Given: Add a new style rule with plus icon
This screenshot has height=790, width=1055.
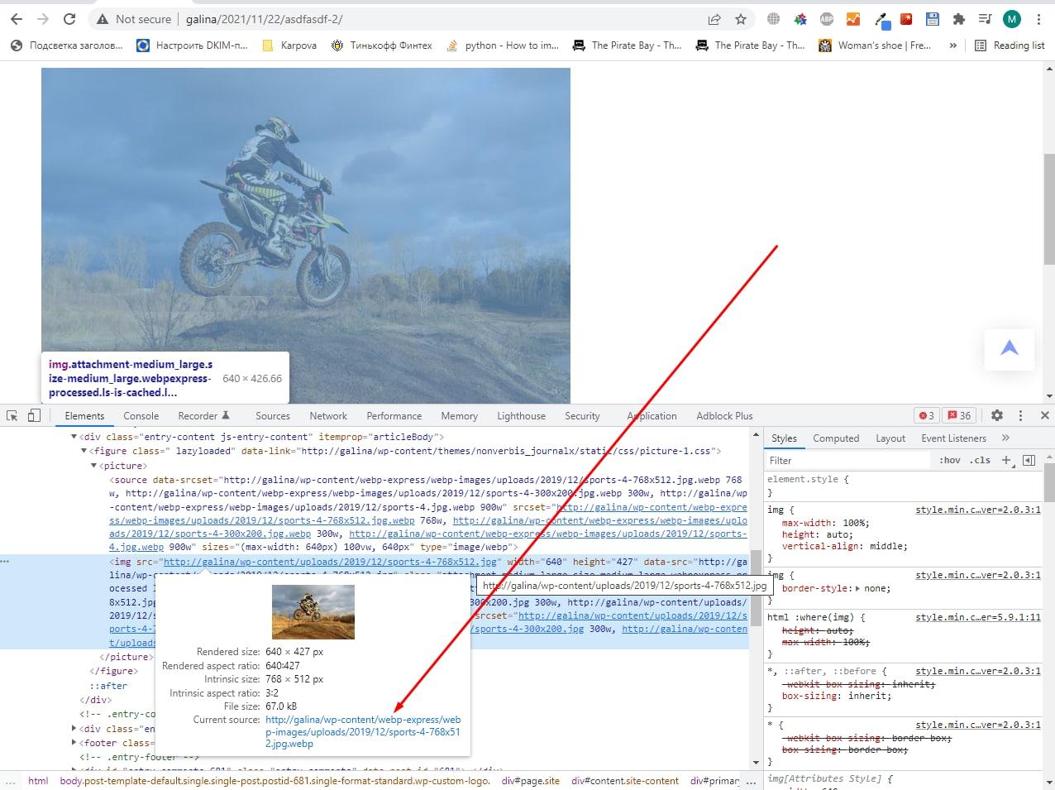Looking at the screenshot, I should [1006, 460].
